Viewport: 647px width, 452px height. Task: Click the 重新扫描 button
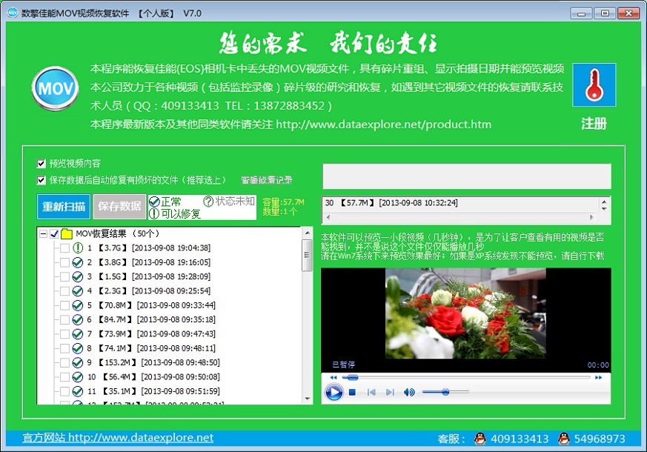(64, 206)
